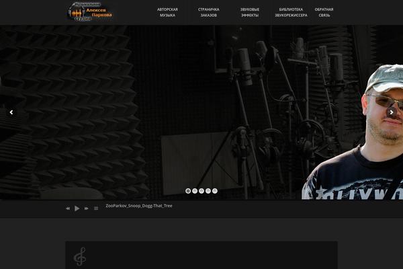Open the Звуковые эффекты menu item
The image size is (403, 269).
[x=250, y=12]
